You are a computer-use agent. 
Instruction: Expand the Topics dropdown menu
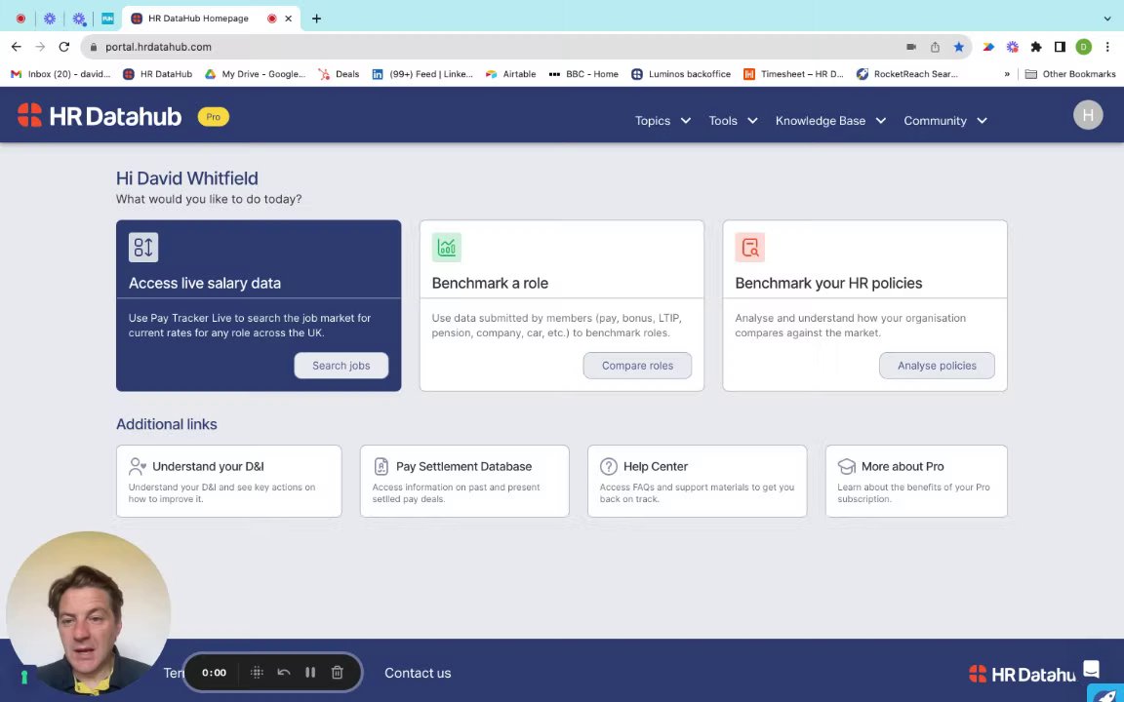point(662,120)
